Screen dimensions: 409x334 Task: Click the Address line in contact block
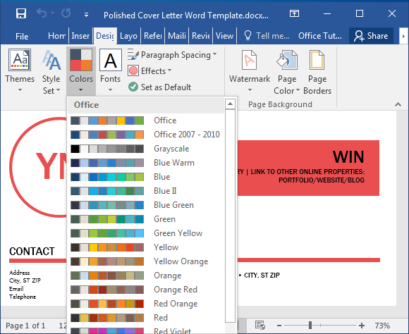pos(19,273)
